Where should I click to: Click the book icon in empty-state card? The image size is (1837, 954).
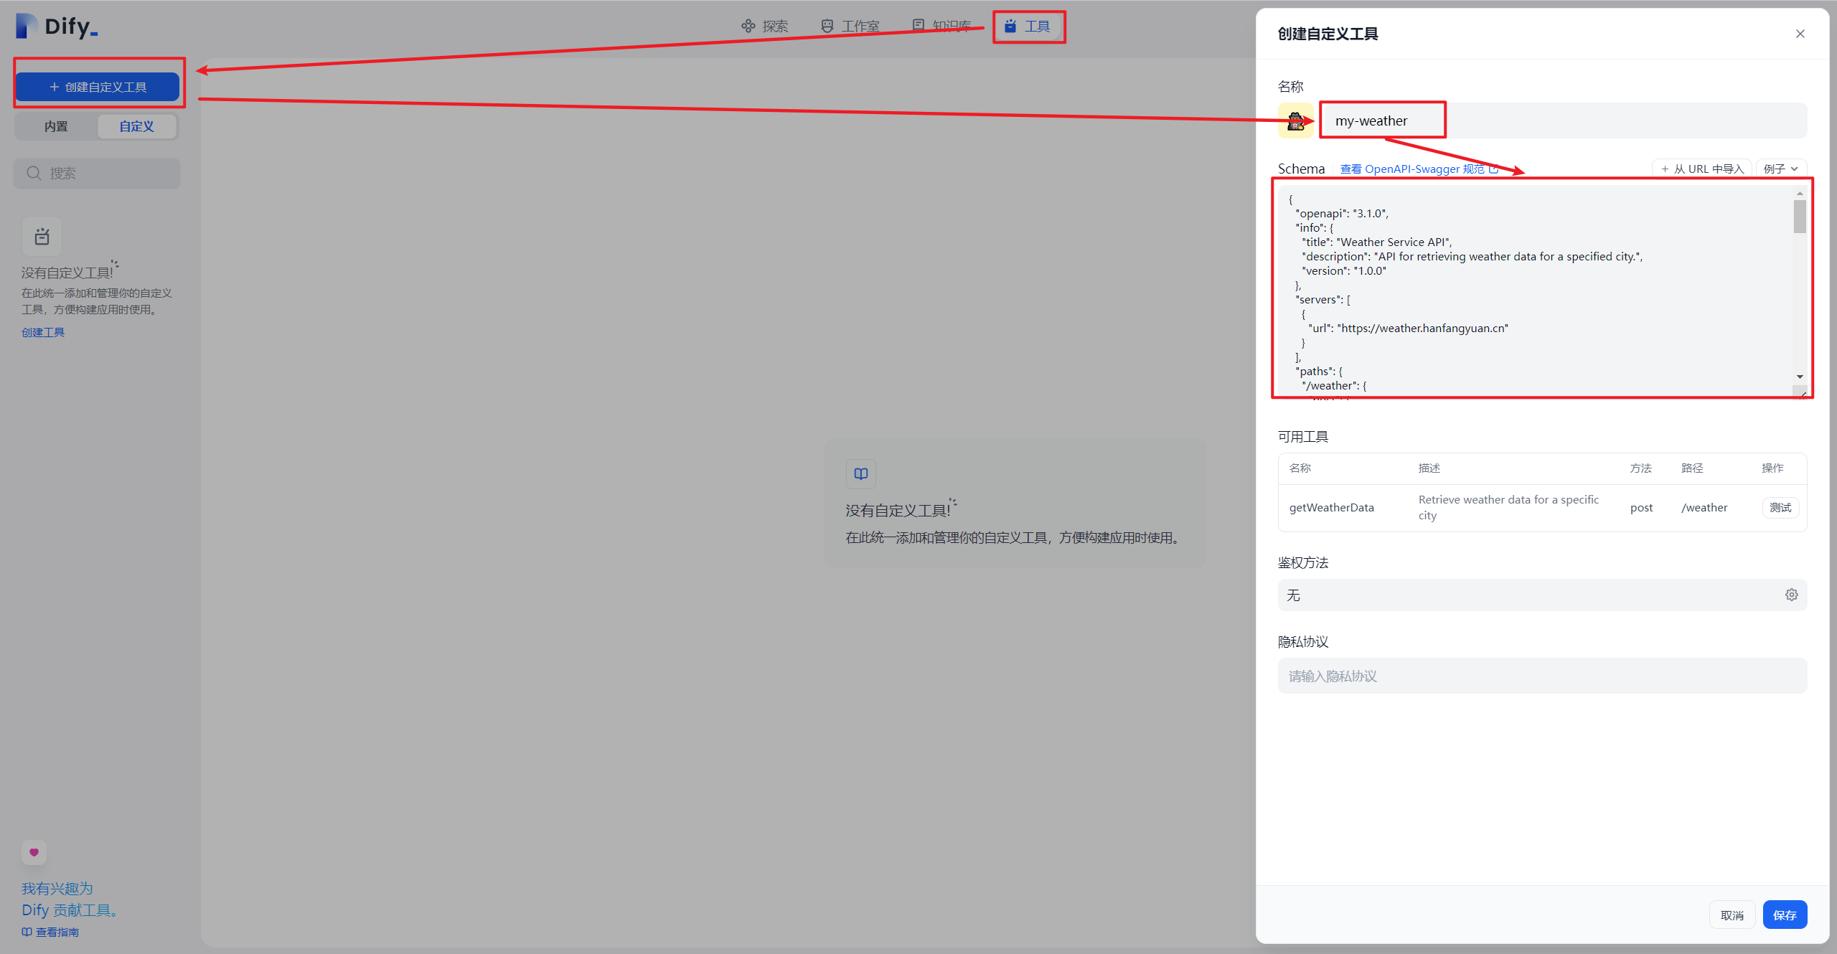[861, 473]
